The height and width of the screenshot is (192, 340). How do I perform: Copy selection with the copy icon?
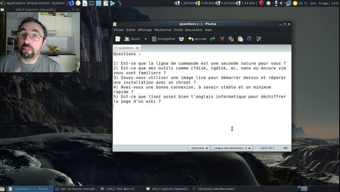pyautogui.click(x=231, y=39)
